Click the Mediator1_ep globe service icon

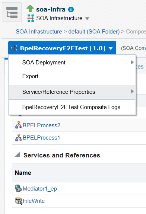click(x=18, y=188)
